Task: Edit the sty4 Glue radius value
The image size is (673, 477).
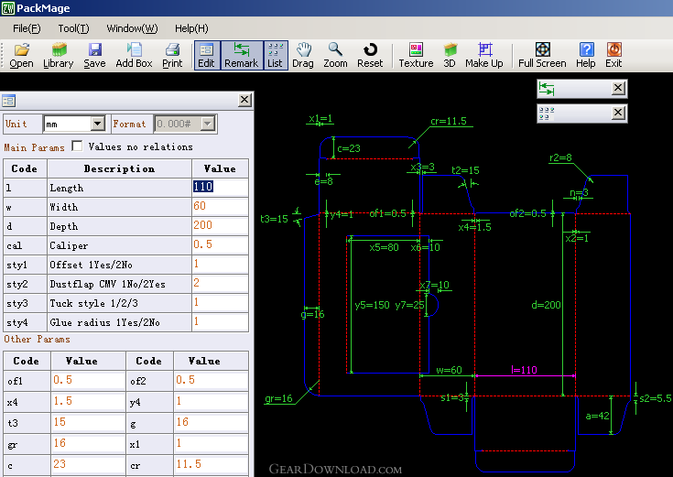Action: 220,322
